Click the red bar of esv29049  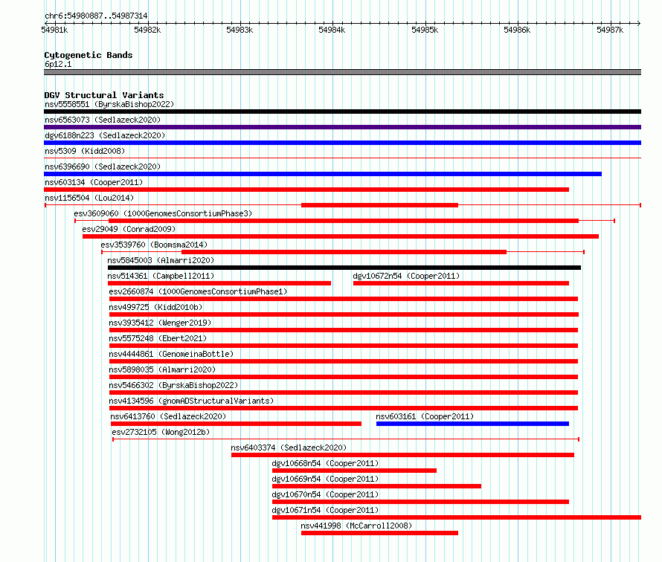341,236
